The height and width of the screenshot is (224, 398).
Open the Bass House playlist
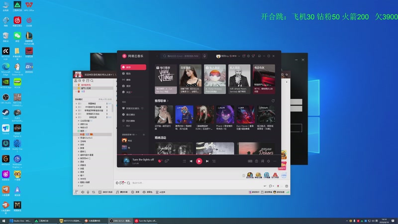coord(245,118)
